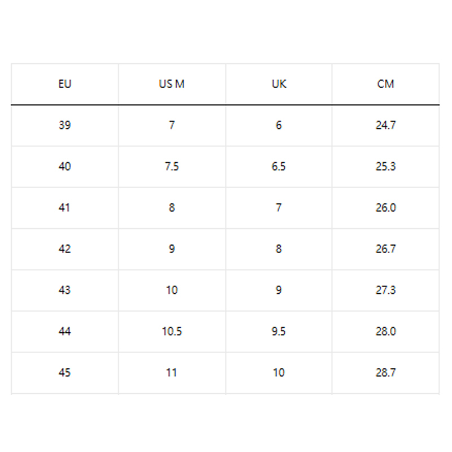Click US M size 7.5 cell

click(172, 167)
